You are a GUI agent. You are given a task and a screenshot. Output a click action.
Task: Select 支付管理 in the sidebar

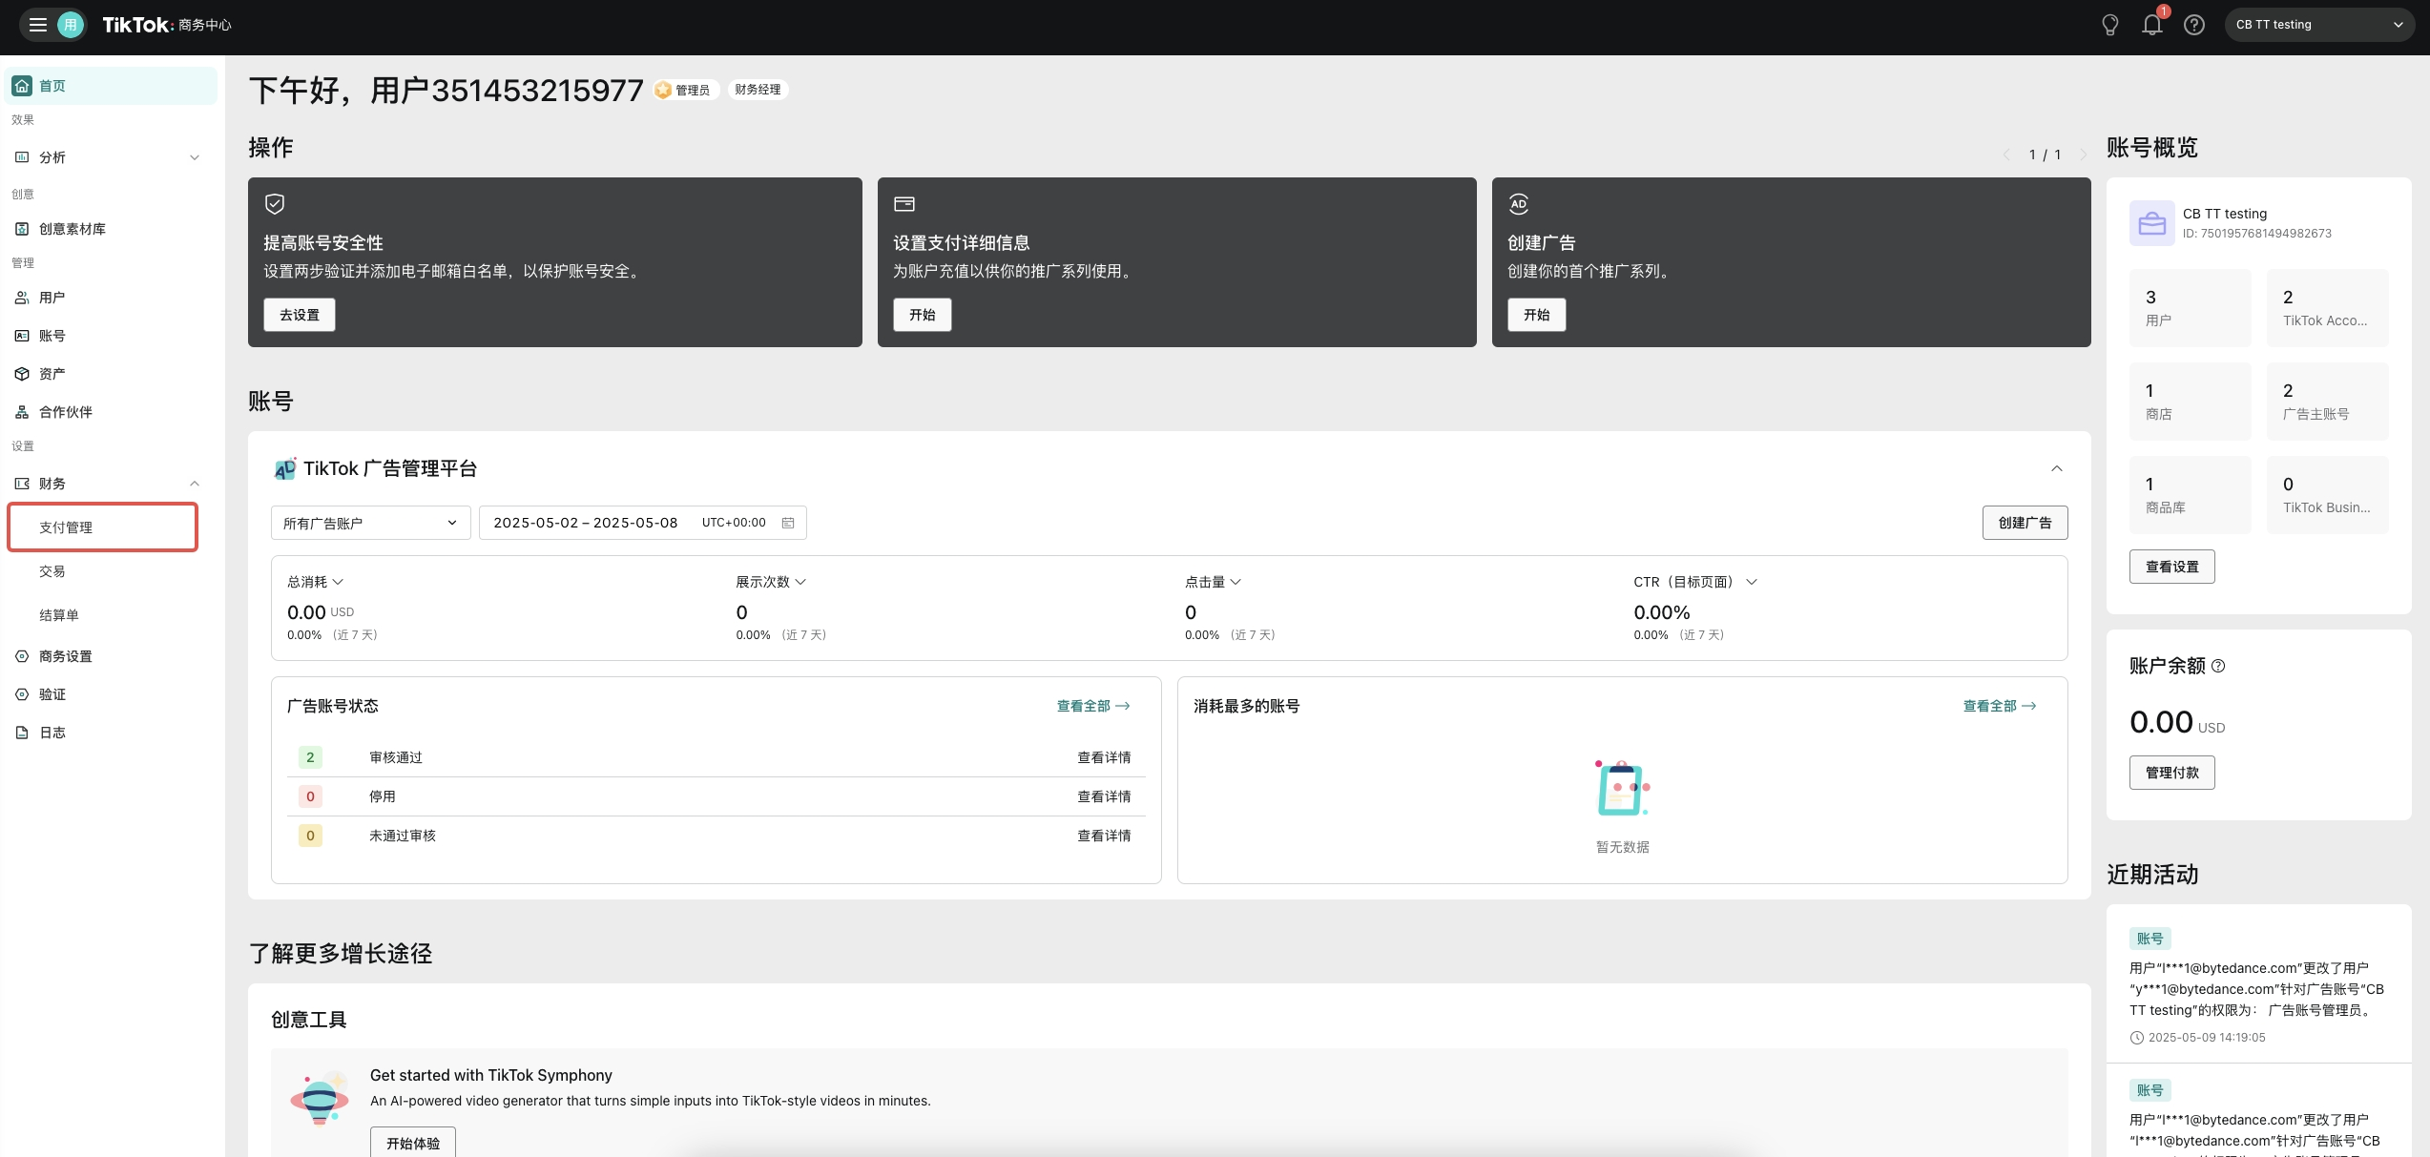point(66,527)
